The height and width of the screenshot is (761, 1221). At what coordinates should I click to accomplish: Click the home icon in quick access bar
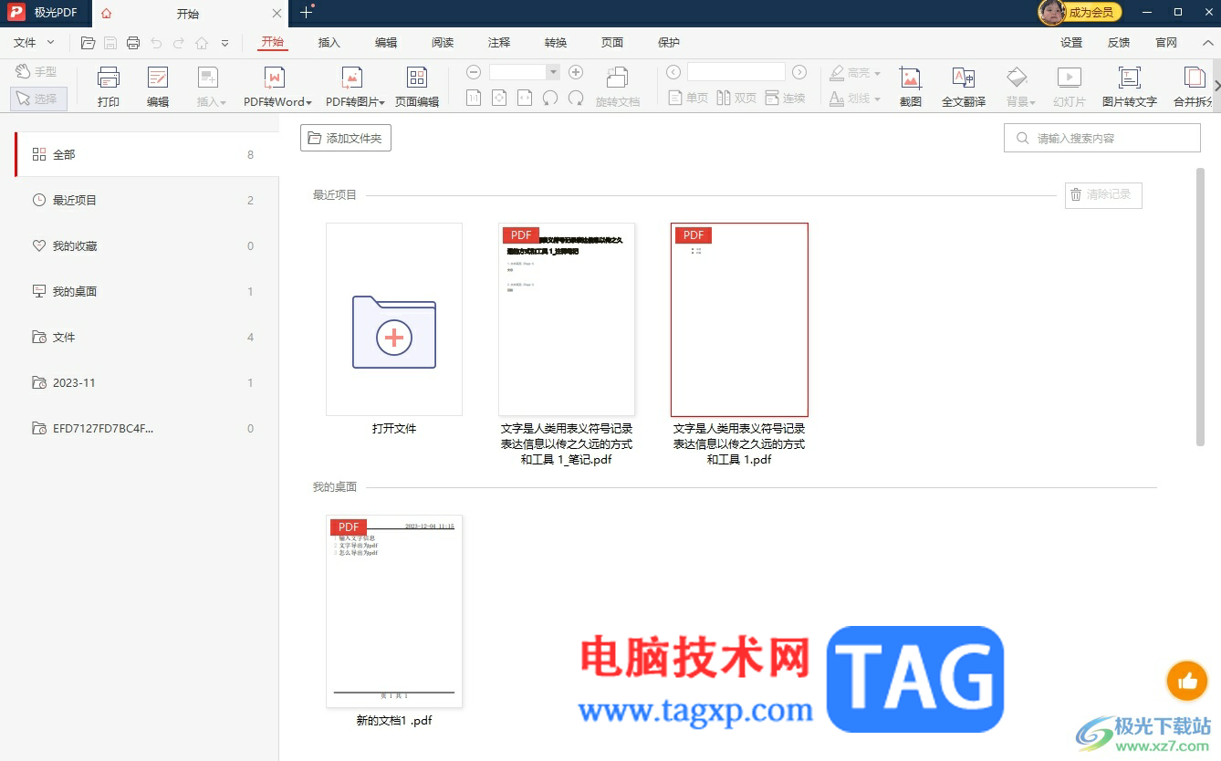pos(202,43)
